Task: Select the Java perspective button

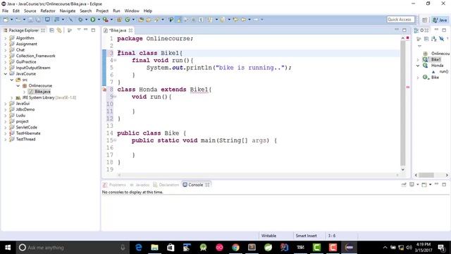Action: [440, 20]
